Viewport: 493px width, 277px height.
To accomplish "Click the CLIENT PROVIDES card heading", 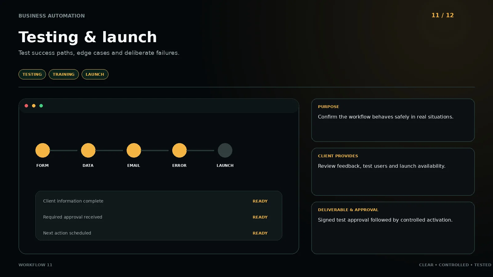I will click(338, 156).
